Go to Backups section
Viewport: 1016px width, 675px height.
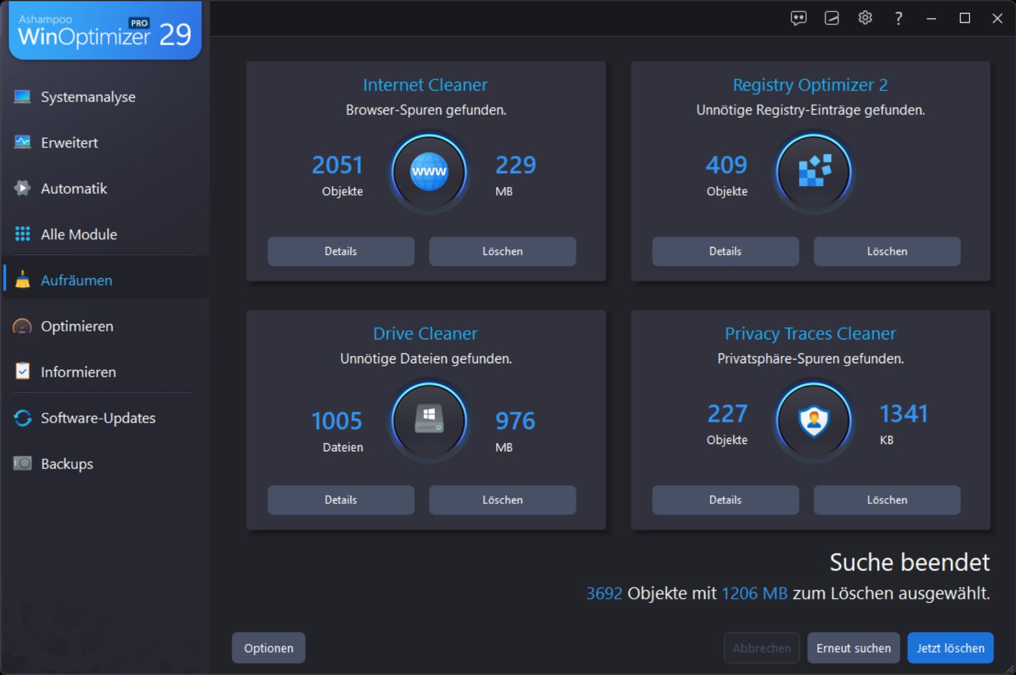(105, 463)
